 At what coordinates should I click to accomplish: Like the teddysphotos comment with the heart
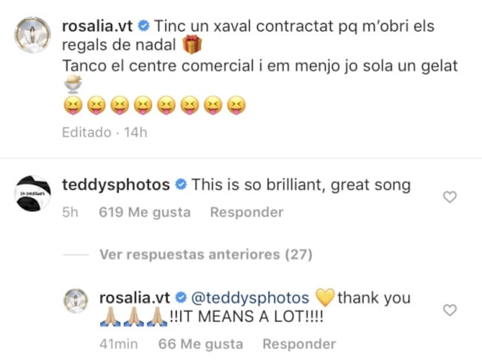coord(449,197)
